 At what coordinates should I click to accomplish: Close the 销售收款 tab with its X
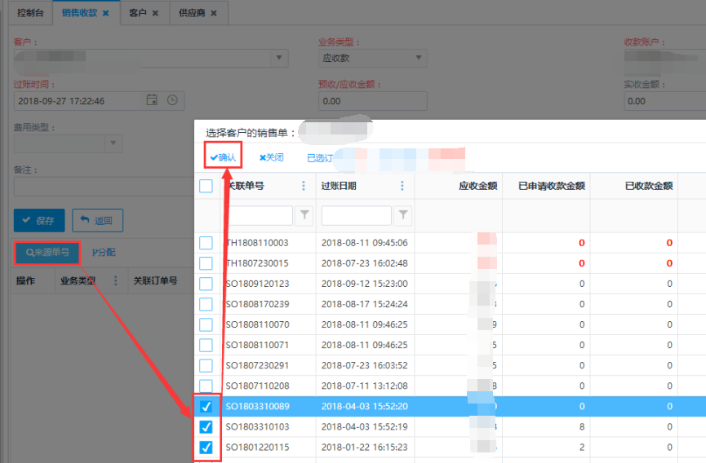(x=105, y=14)
